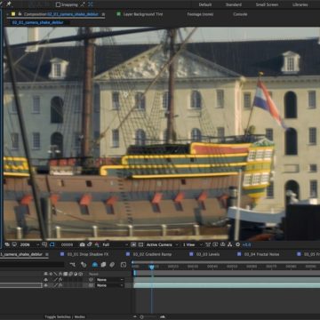Open the Footage (none) panel tab

[x=200, y=14]
